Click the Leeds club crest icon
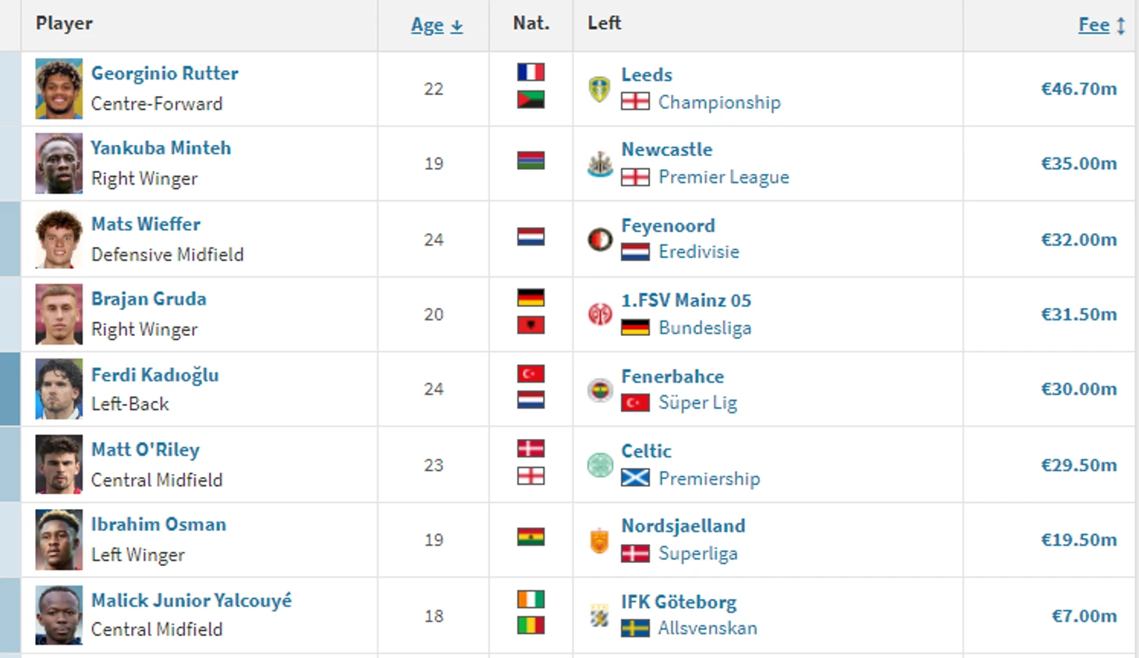 tap(599, 89)
